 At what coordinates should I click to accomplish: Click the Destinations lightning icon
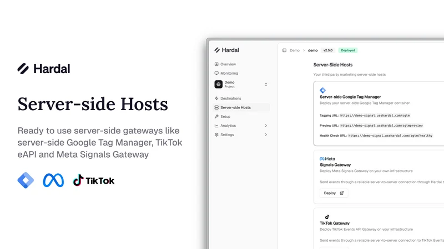click(x=216, y=98)
